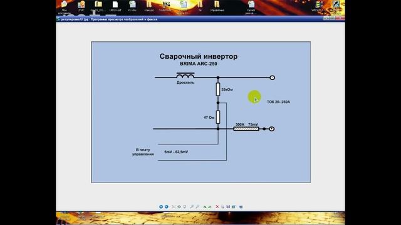This screenshot has width=401, height=225.
Task: Open the image for editing
Action: (234, 207)
